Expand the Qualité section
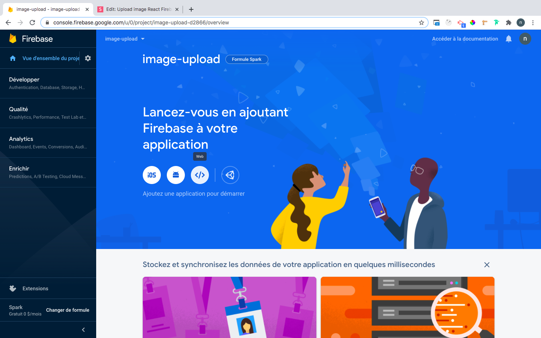 pos(48,113)
